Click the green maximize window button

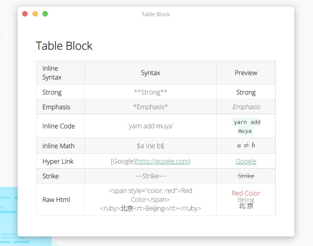point(45,14)
